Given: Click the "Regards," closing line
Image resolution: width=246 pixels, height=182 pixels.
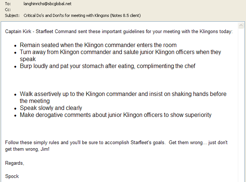Looking at the screenshot, I should (15, 163).
